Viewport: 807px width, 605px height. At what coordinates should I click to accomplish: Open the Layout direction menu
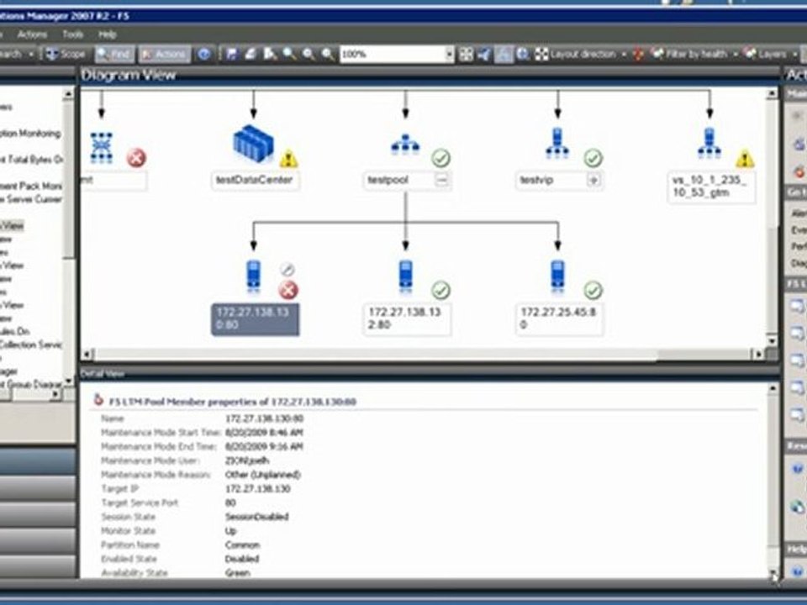(581, 54)
